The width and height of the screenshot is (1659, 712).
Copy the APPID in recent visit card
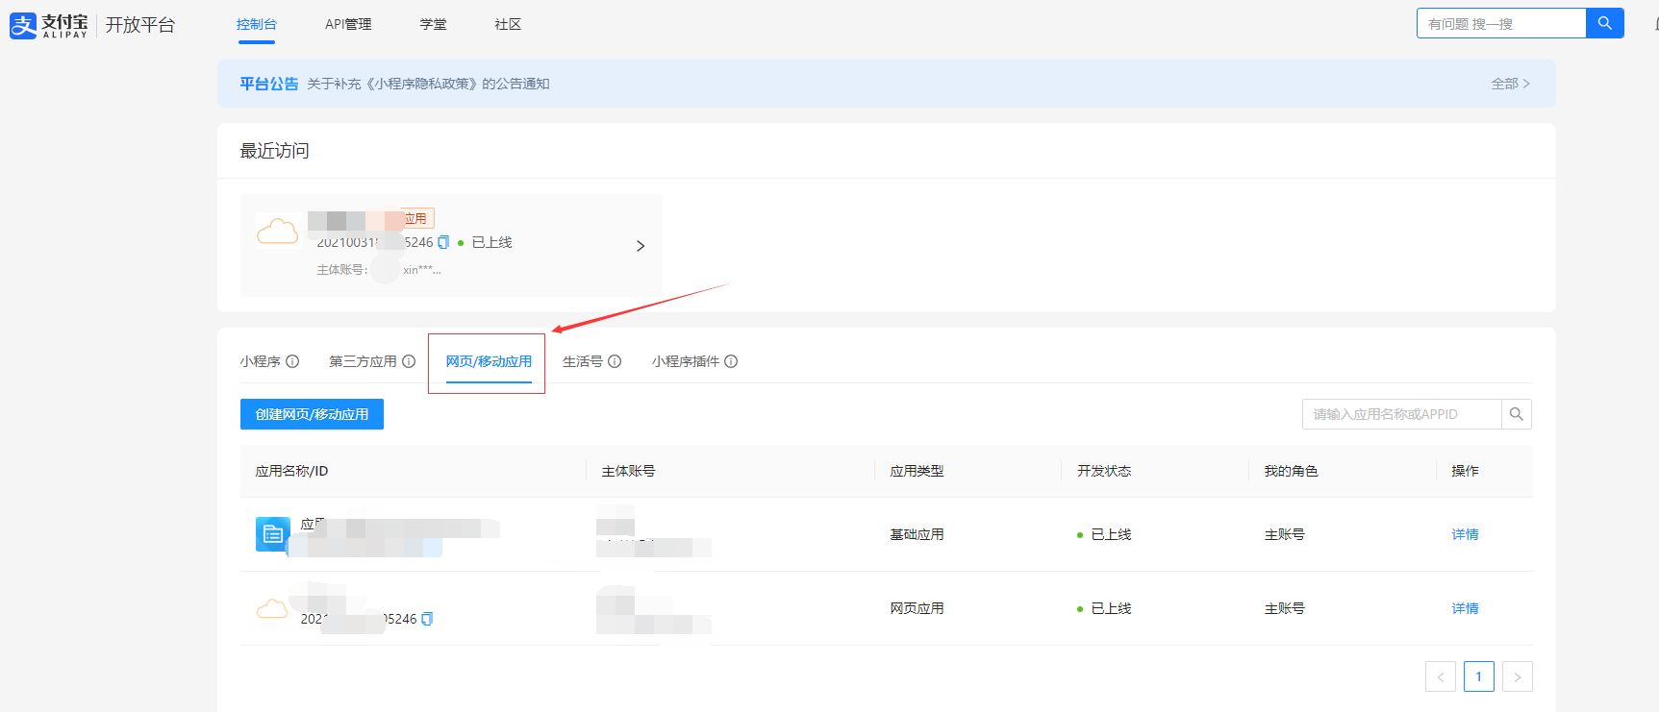pos(443,242)
